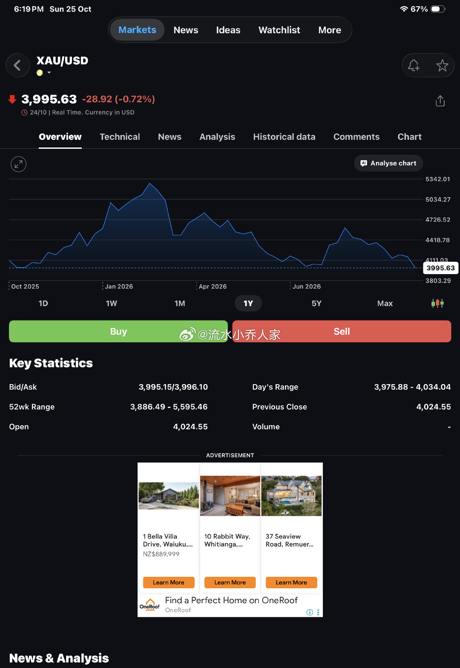The height and width of the screenshot is (668, 460).
Task: Click Learn More for 1 Bella Villa Drive
Action: point(169,582)
